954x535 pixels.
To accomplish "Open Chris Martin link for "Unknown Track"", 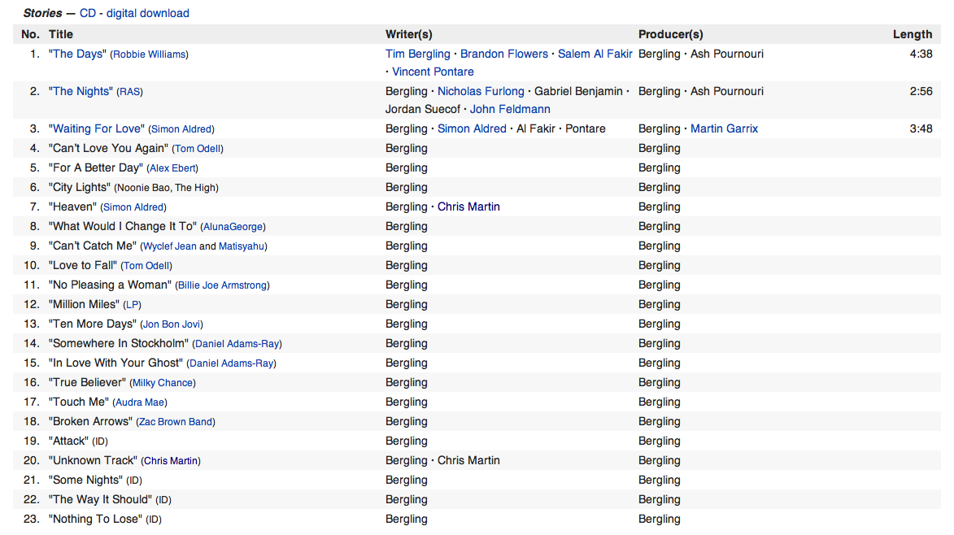I will tap(171, 461).
